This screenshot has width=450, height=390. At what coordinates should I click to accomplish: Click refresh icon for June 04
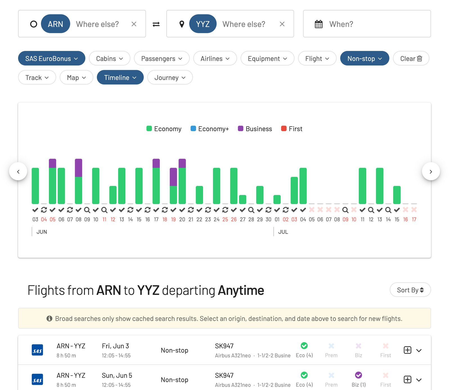click(x=44, y=210)
